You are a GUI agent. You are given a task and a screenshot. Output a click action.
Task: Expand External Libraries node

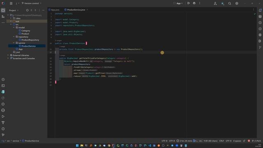[x=8, y=55]
